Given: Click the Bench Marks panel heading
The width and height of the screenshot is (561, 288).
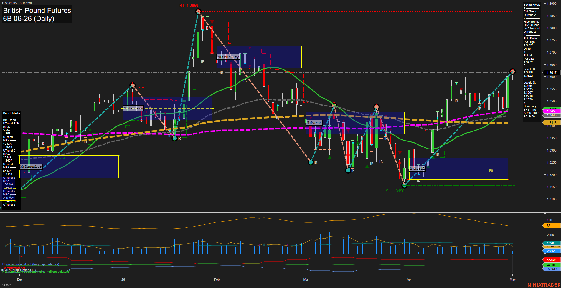Looking at the screenshot, I should (x=11, y=113).
